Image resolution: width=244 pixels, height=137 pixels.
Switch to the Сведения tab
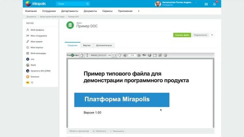(x=72, y=45)
